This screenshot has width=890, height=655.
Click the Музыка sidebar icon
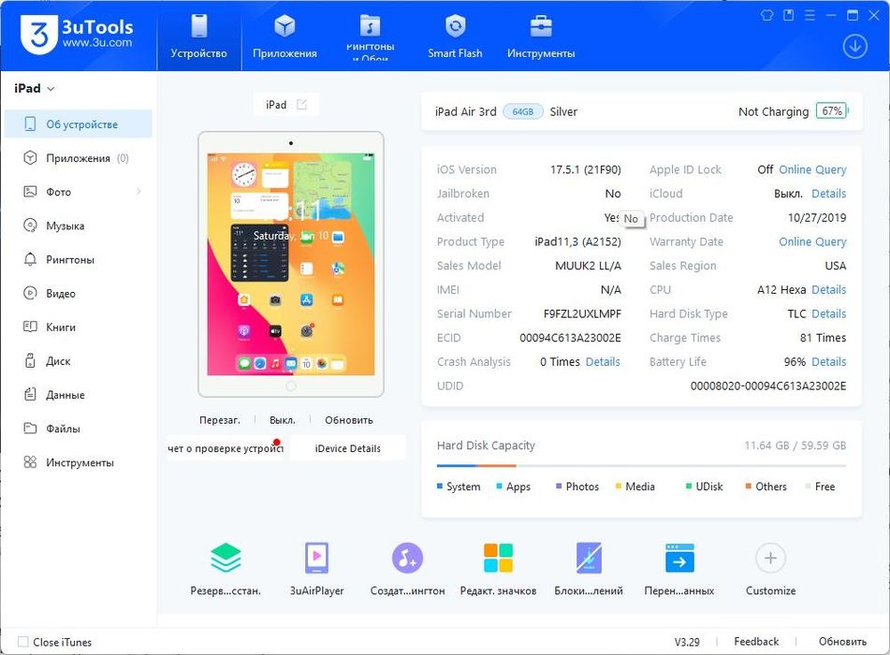pyautogui.click(x=30, y=226)
